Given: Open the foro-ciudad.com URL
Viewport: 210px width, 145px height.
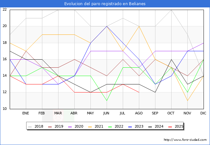Looking at the screenshot, I should [x=185, y=140].
